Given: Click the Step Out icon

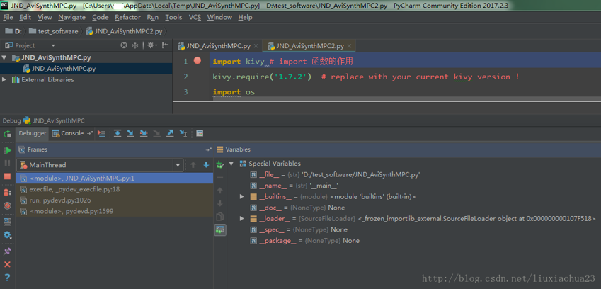Looking at the screenshot, I should click(170, 133).
